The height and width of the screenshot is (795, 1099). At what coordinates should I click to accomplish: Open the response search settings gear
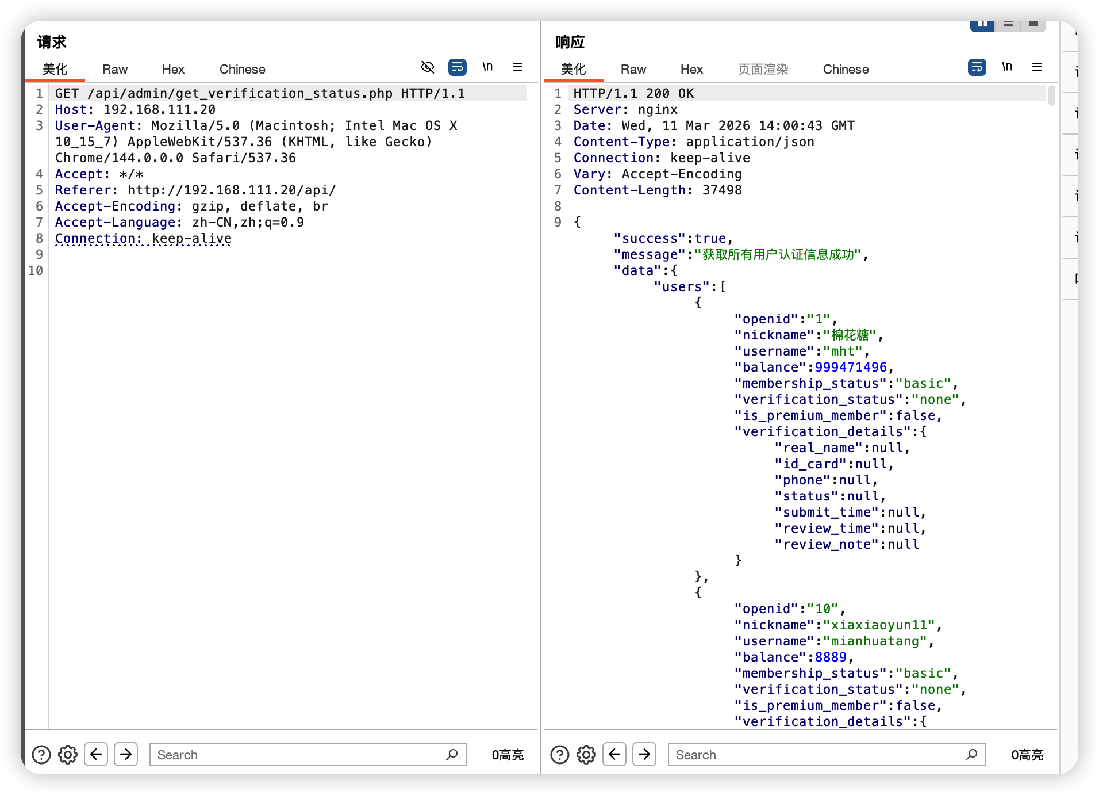[586, 754]
